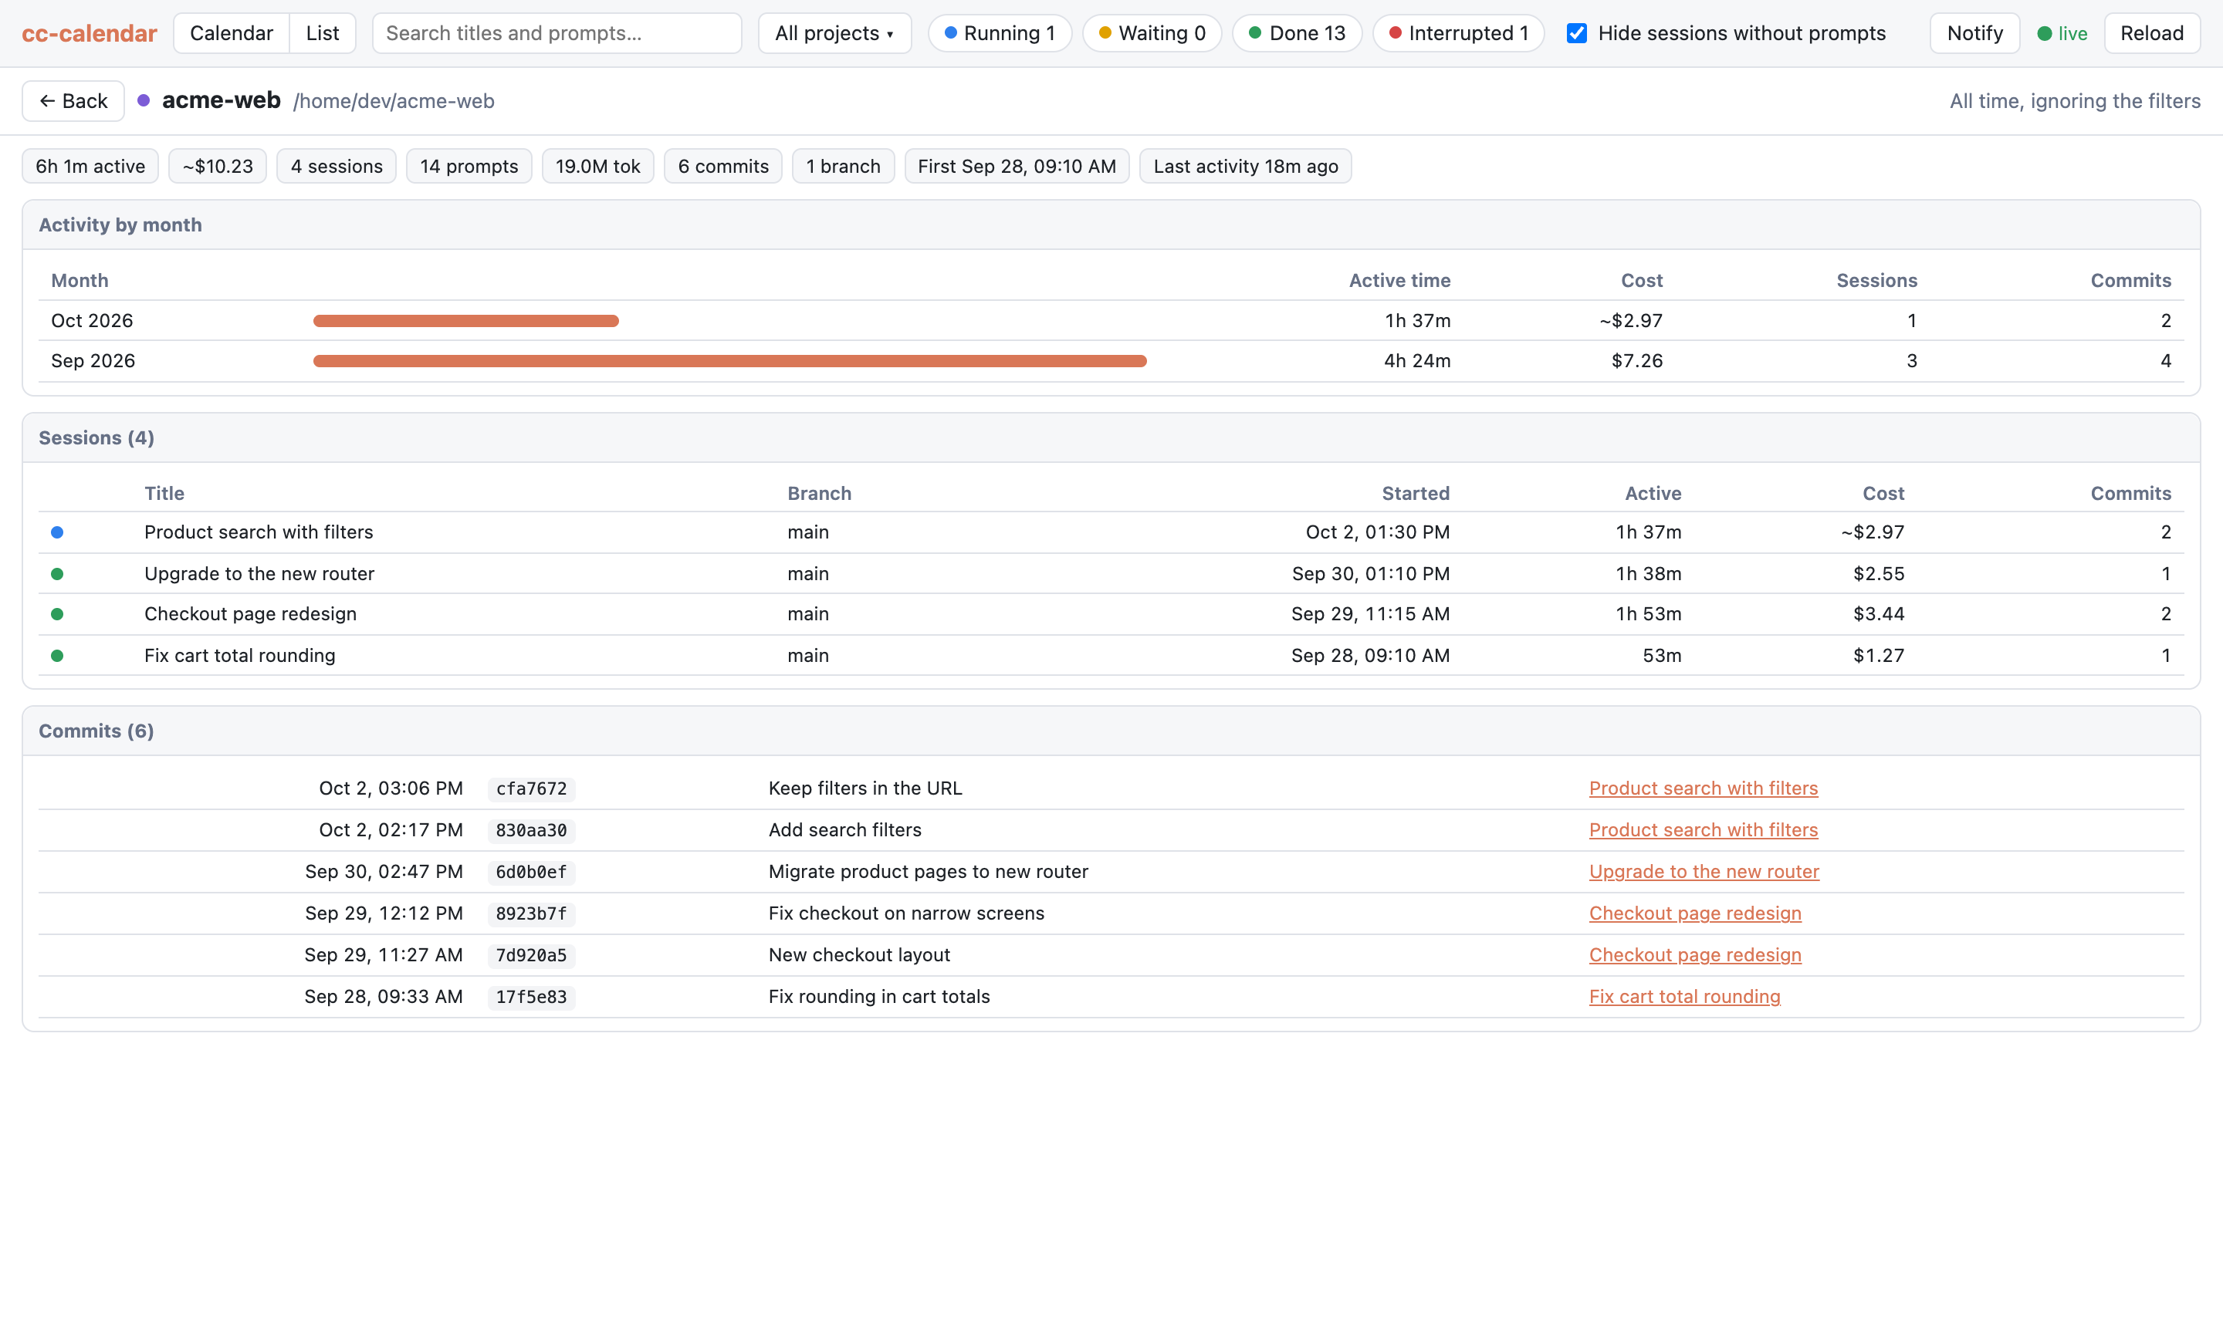2223x1327 pixels.
Task: Click commit hash 17f5e83
Action: click(x=531, y=997)
